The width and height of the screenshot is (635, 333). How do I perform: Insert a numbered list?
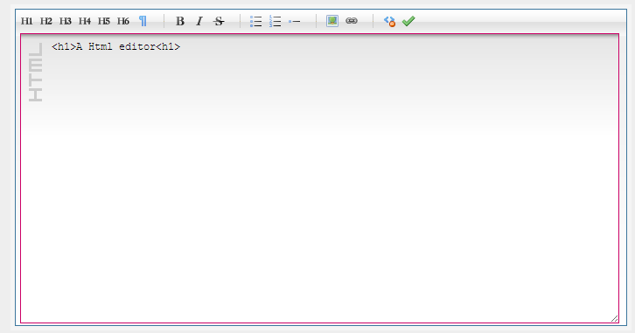point(275,21)
